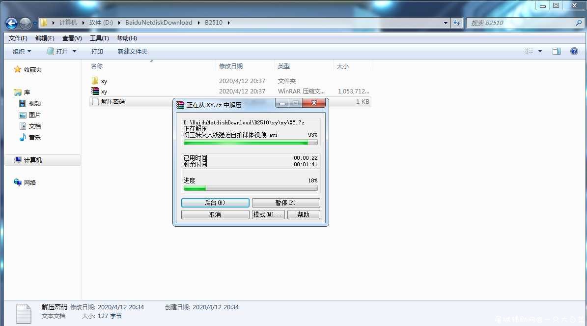Click the WinRAR 压缩文 type cell
Image resolution: width=587 pixels, height=326 pixels.
302,91
